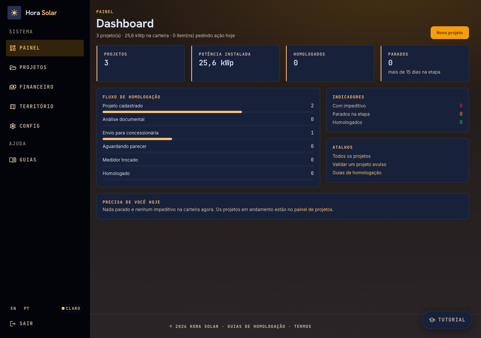Follow the painel de projetos inline link
The image size is (481, 338).
313,210
